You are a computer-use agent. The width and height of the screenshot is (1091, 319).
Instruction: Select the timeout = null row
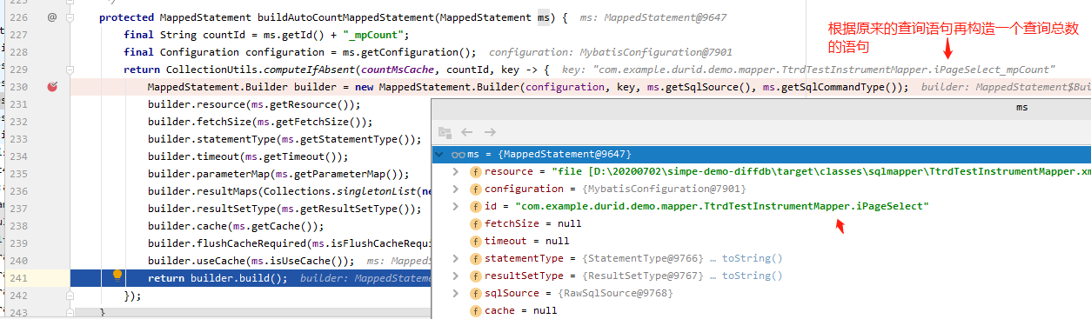click(761, 241)
